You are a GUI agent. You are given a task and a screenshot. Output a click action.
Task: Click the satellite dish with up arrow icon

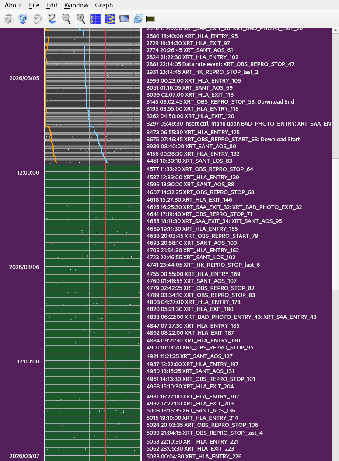pos(38,19)
